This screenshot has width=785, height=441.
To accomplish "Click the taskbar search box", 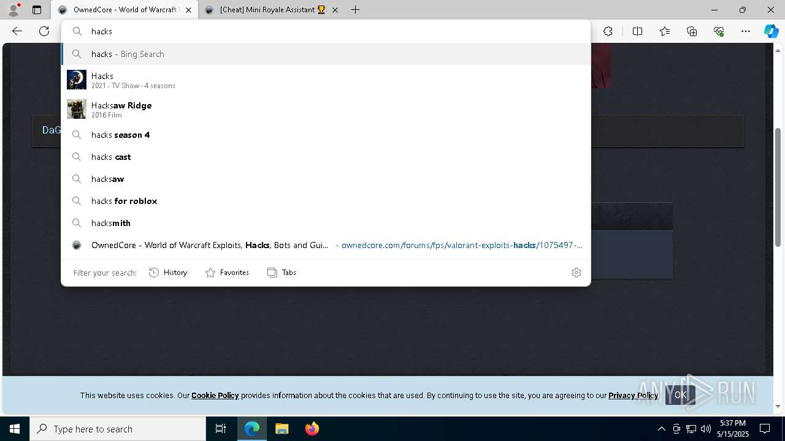I will 118,429.
